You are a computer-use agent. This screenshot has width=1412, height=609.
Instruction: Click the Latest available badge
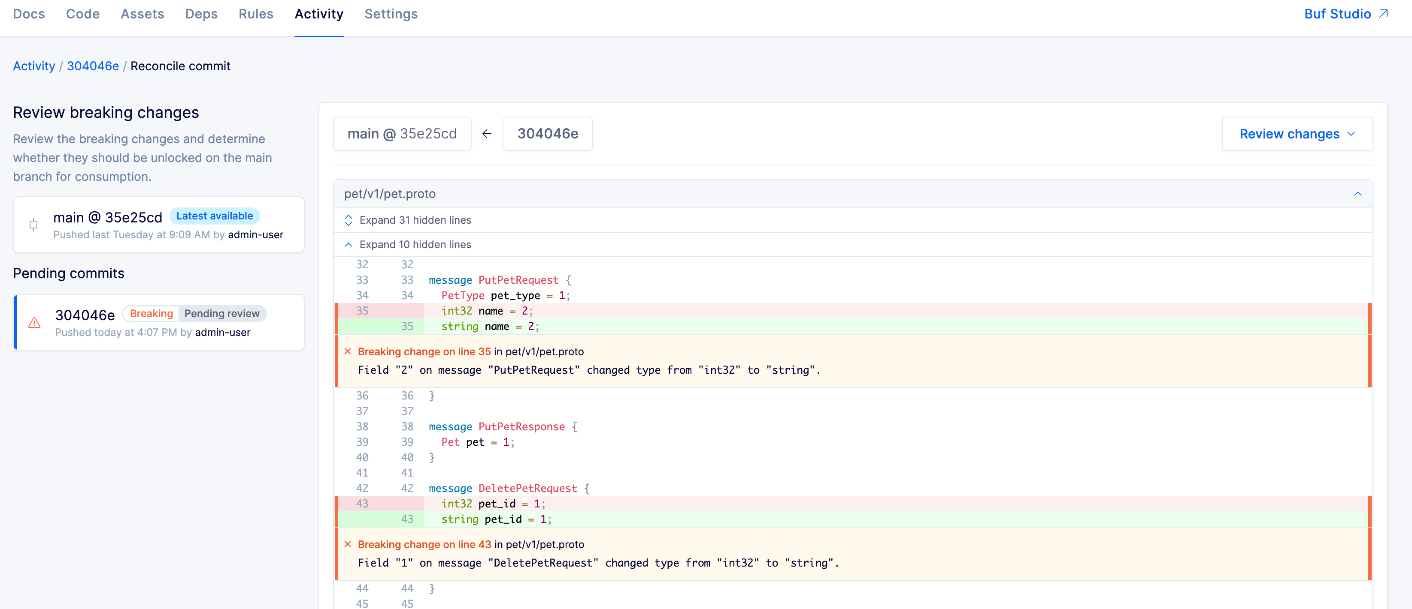tap(214, 216)
